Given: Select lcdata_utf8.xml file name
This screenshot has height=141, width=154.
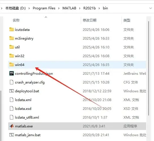Looking at the screenshot, I should coord(27,118).
